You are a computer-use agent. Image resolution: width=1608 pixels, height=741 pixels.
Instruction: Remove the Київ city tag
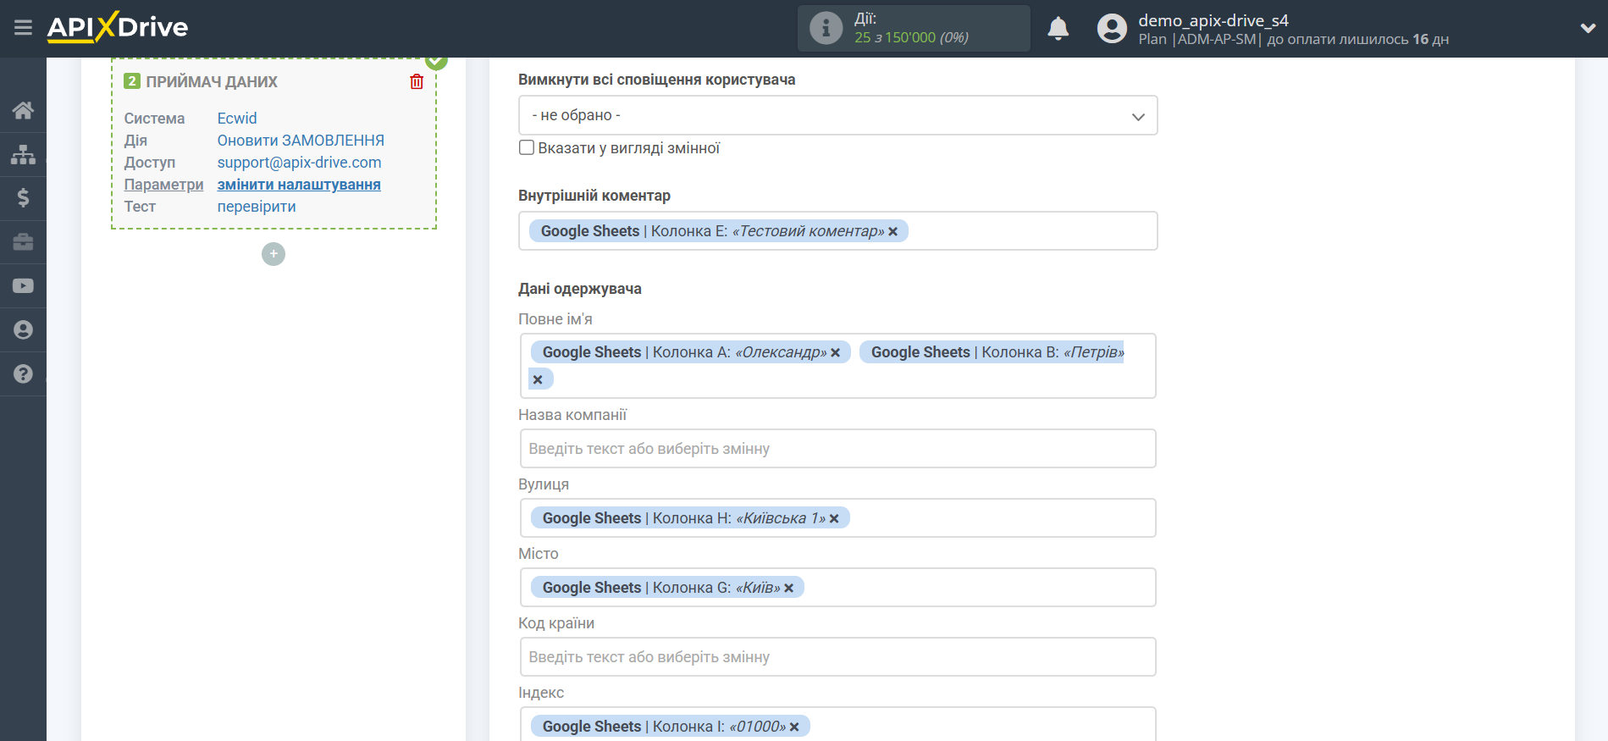(x=788, y=588)
